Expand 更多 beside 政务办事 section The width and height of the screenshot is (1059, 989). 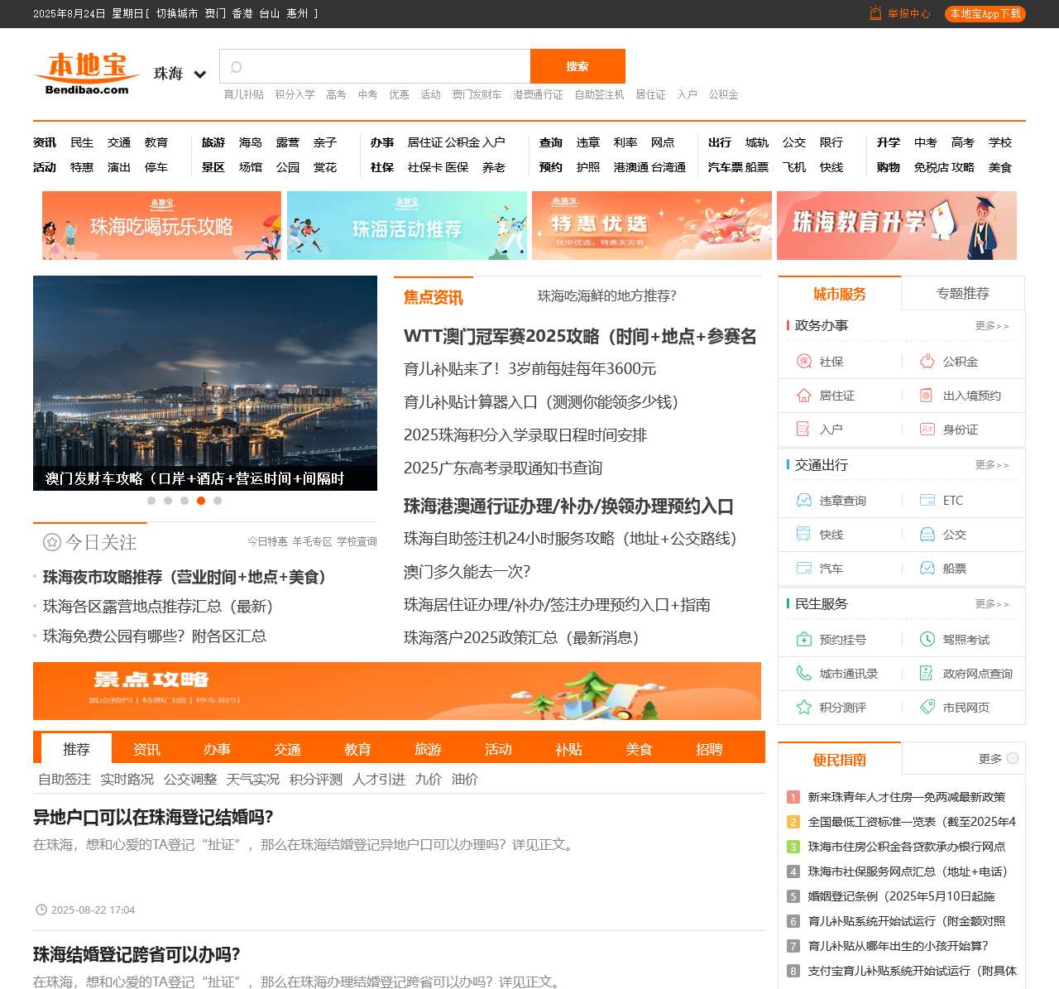point(991,326)
